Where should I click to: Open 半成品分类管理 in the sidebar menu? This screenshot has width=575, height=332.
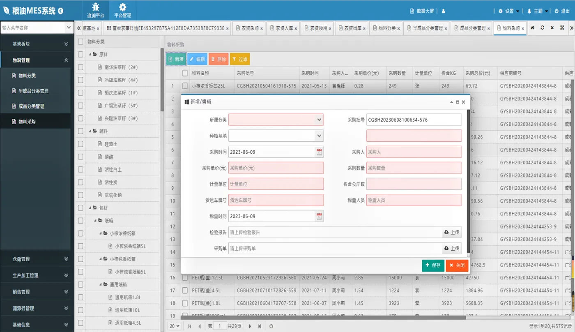pos(35,91)
